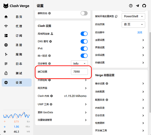This screenshot has height=135, width=151.
Task: Open the PowerShell environment type dropdown
Action: (133, 16)
